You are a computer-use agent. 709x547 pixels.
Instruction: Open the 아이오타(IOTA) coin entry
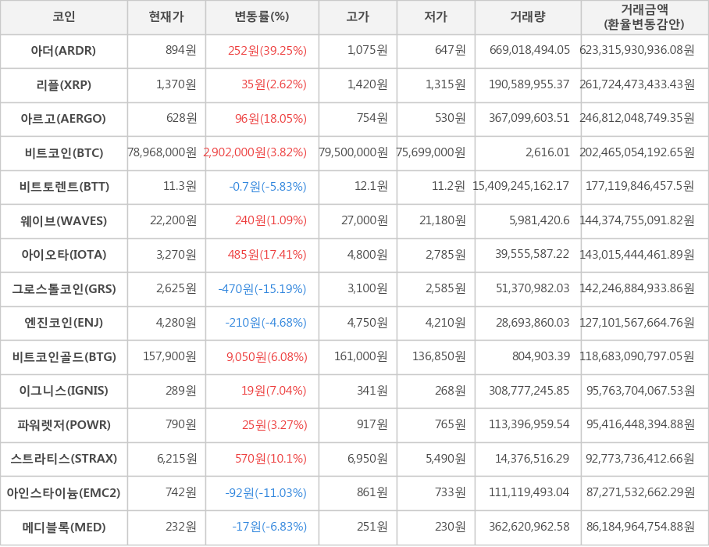(64, 255)
